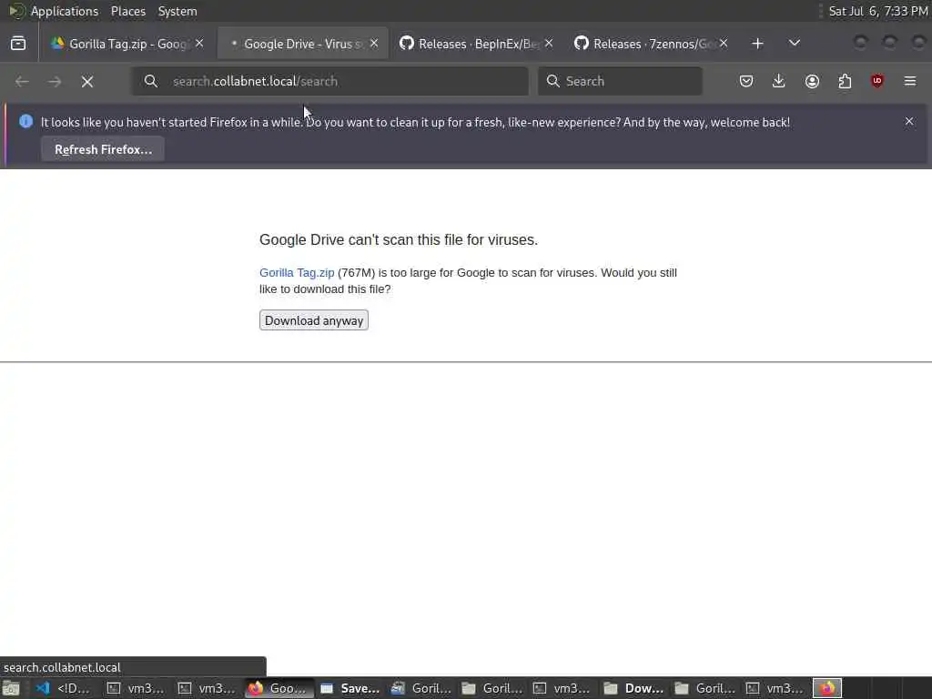Open the Gorilla Tag.zip link

pos(297,273)
